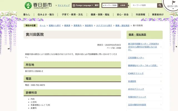Viewport: 178px width, 111px height.
Task: Select the キーワード検索 search mode
Action: click(110, 5)
